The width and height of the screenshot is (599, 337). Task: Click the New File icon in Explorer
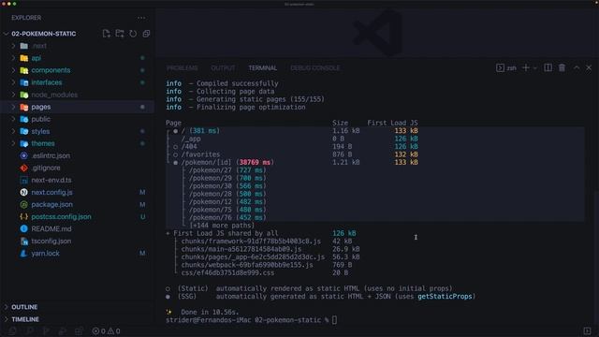(x=106, y=34)
